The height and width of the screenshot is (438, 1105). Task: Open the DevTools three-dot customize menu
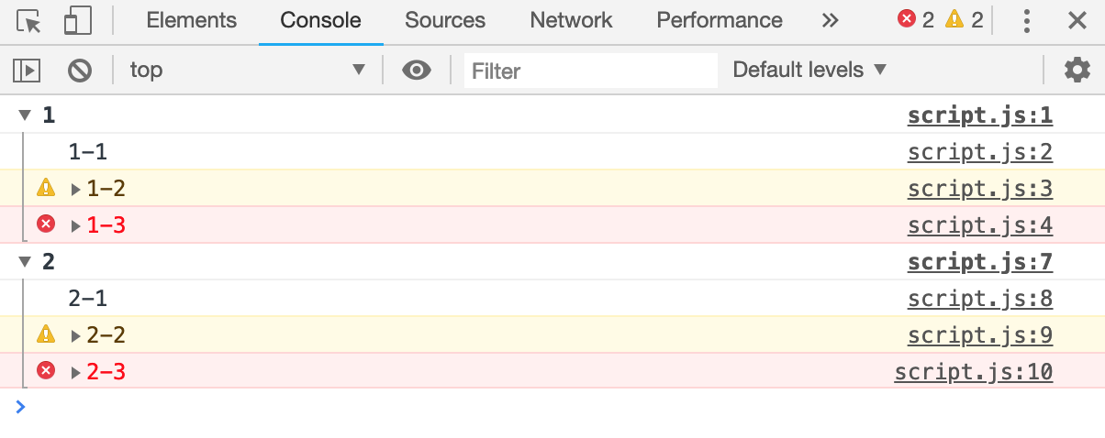[x=1027, y=21]
